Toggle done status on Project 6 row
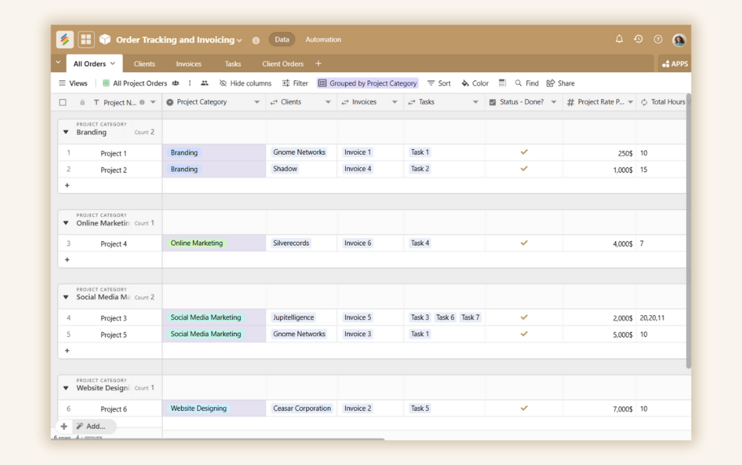742x465 pixels. tap(524, 408)
